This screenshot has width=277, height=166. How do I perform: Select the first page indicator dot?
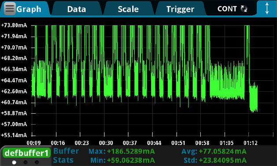point(14,162)
